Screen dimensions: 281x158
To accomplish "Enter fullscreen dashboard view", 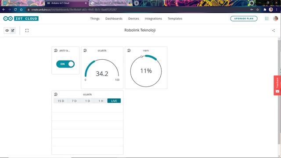I will click(27, 30).
